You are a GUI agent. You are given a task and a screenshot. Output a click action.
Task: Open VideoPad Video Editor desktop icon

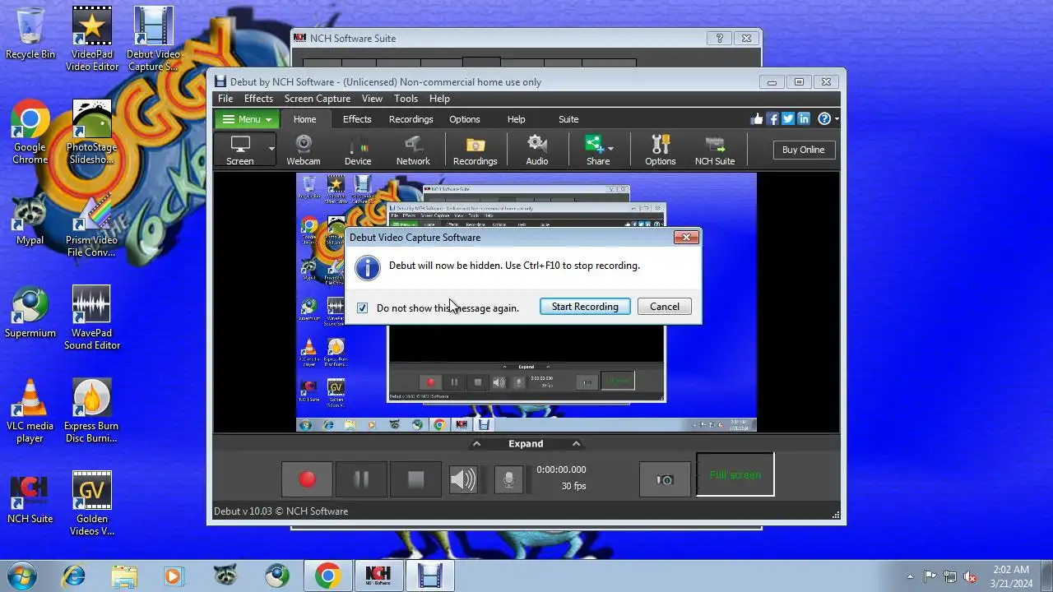click(92, 39)
